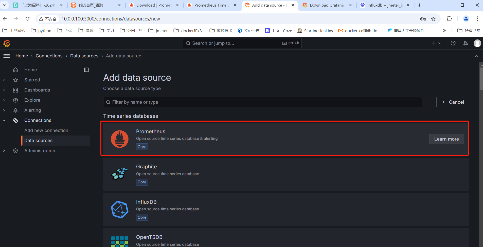Open the tab search dropdown arrow
Screen dimensions: 483x247
(4, 5)
